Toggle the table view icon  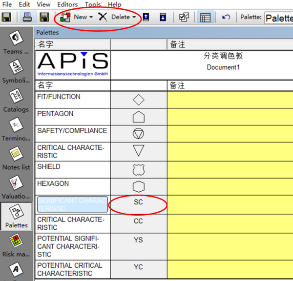pyautogui.click(x=206, y=17)
